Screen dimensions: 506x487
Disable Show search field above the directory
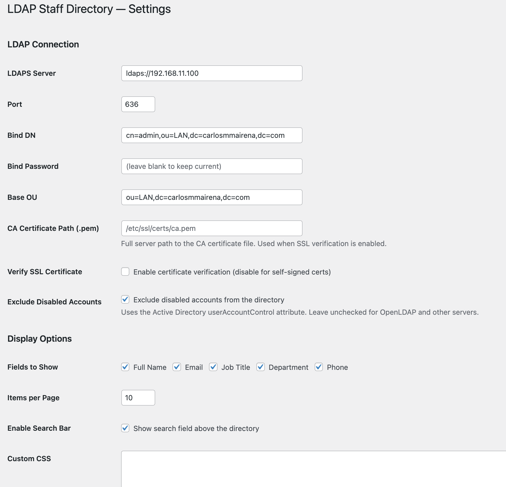coord(125,428)
